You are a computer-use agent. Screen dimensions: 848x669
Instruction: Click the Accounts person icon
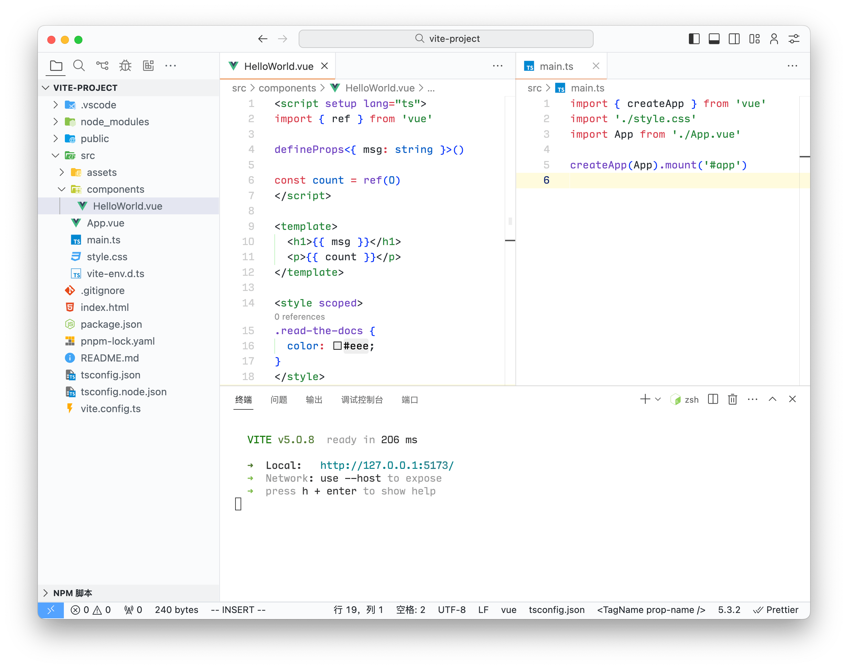point(774,39)
